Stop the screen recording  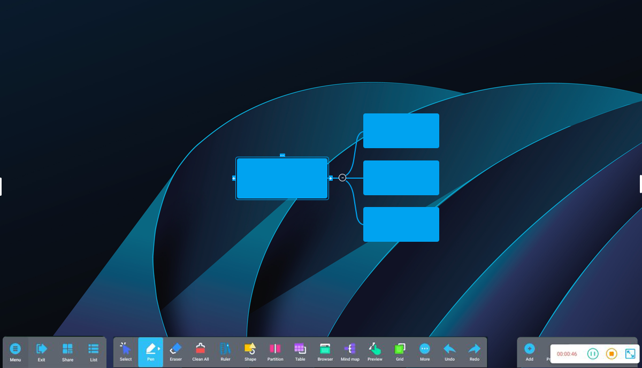pyautogui.click(x=612, y=354)
